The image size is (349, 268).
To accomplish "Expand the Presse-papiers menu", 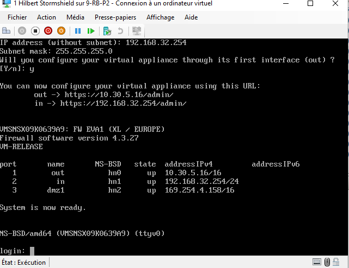I will click(x=115, y=17).
